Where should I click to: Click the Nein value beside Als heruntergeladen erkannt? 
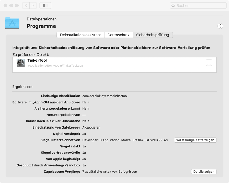86,108
